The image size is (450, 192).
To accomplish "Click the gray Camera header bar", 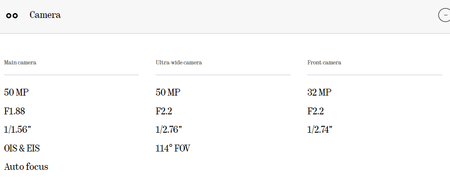I will 225,17.
